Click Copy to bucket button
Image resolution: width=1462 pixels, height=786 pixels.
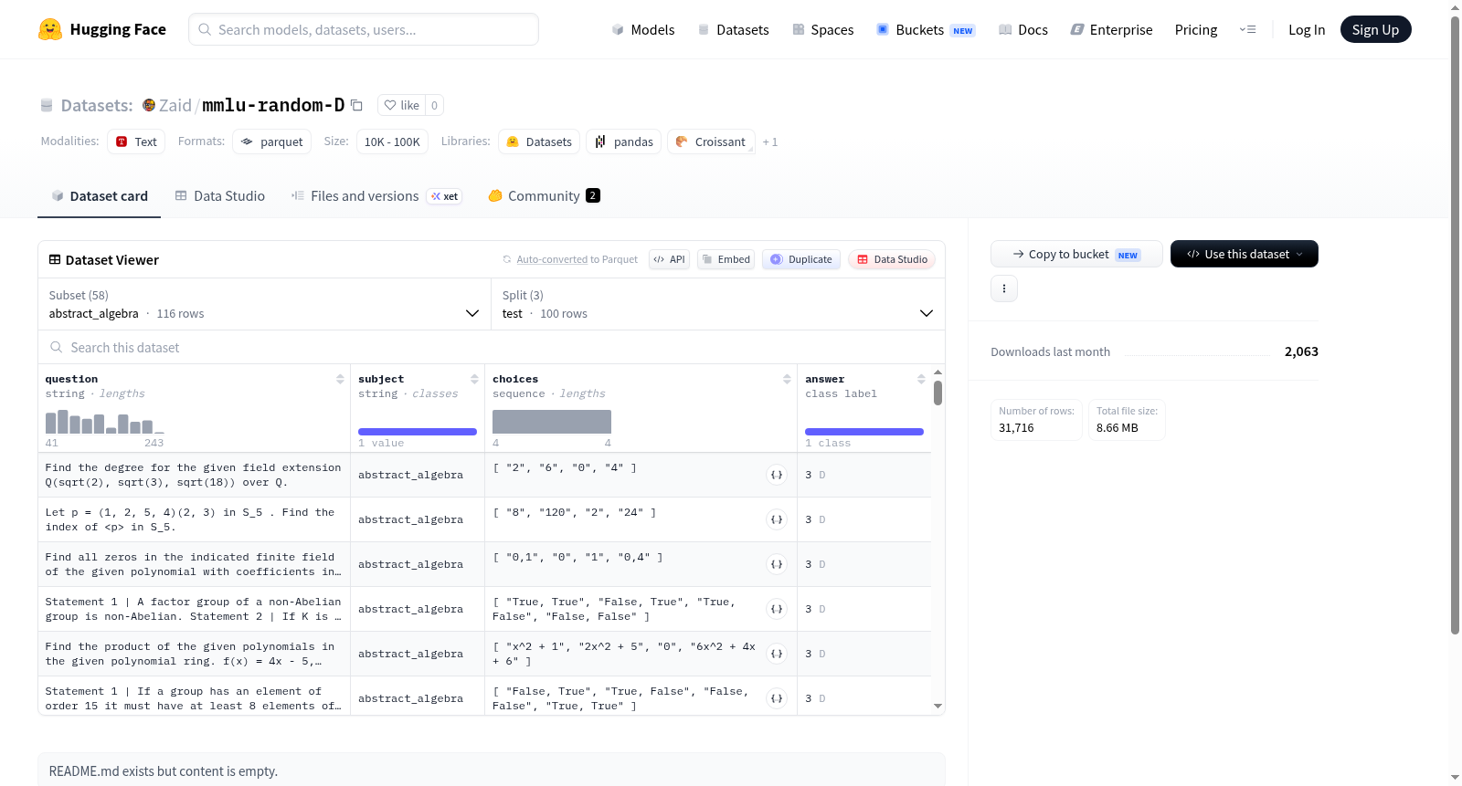tap(1076, 254)
